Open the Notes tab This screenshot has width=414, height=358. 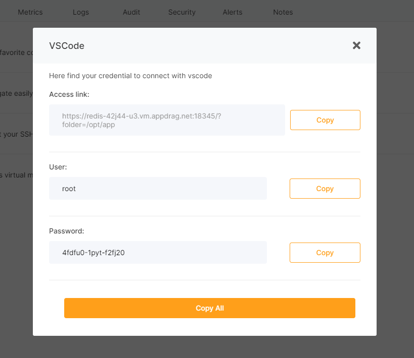[x=283, y=12]
